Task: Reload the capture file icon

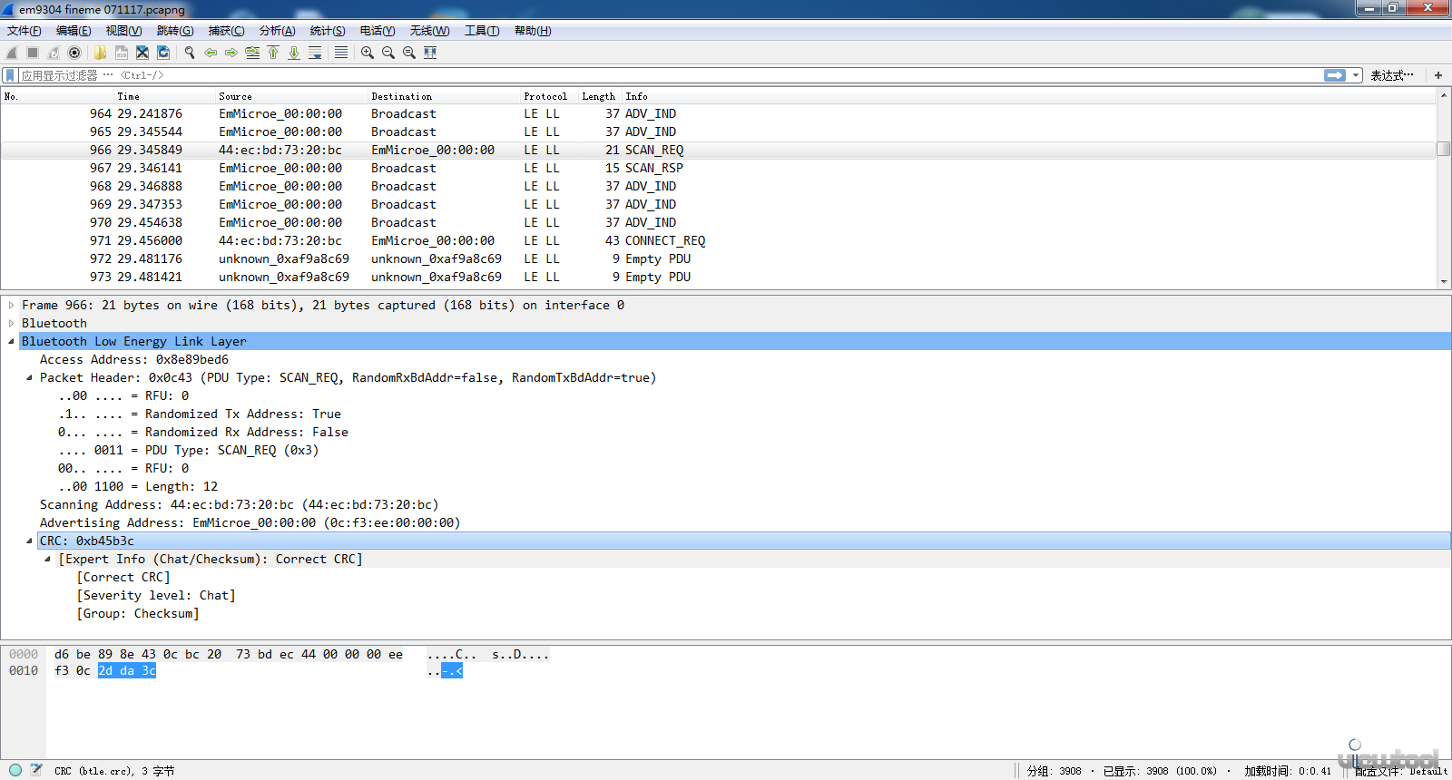Action: tap(163, 53)
